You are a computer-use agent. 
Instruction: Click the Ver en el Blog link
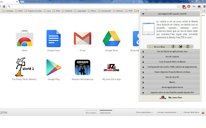tap(155, 46)
